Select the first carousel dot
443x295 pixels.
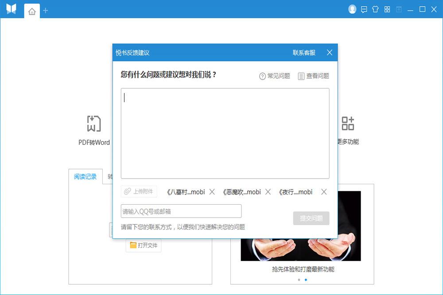(299, 280)
